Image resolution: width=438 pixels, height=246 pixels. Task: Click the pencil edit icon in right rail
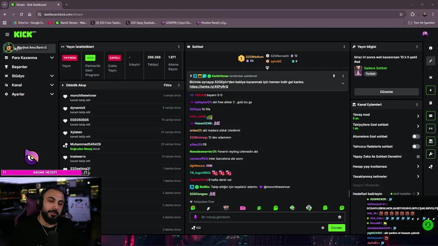pyautogui.click(x=430, y=61)
